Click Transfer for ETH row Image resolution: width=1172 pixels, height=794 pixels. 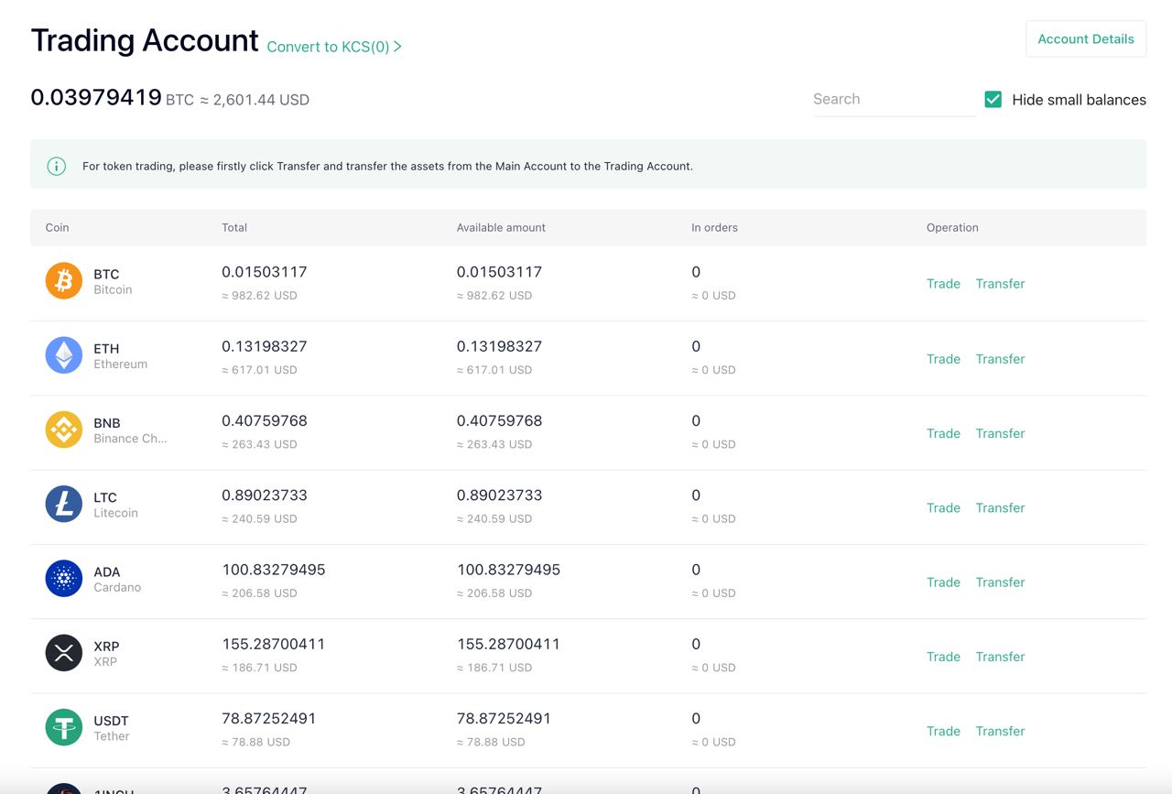click(x=1000, y=359)
